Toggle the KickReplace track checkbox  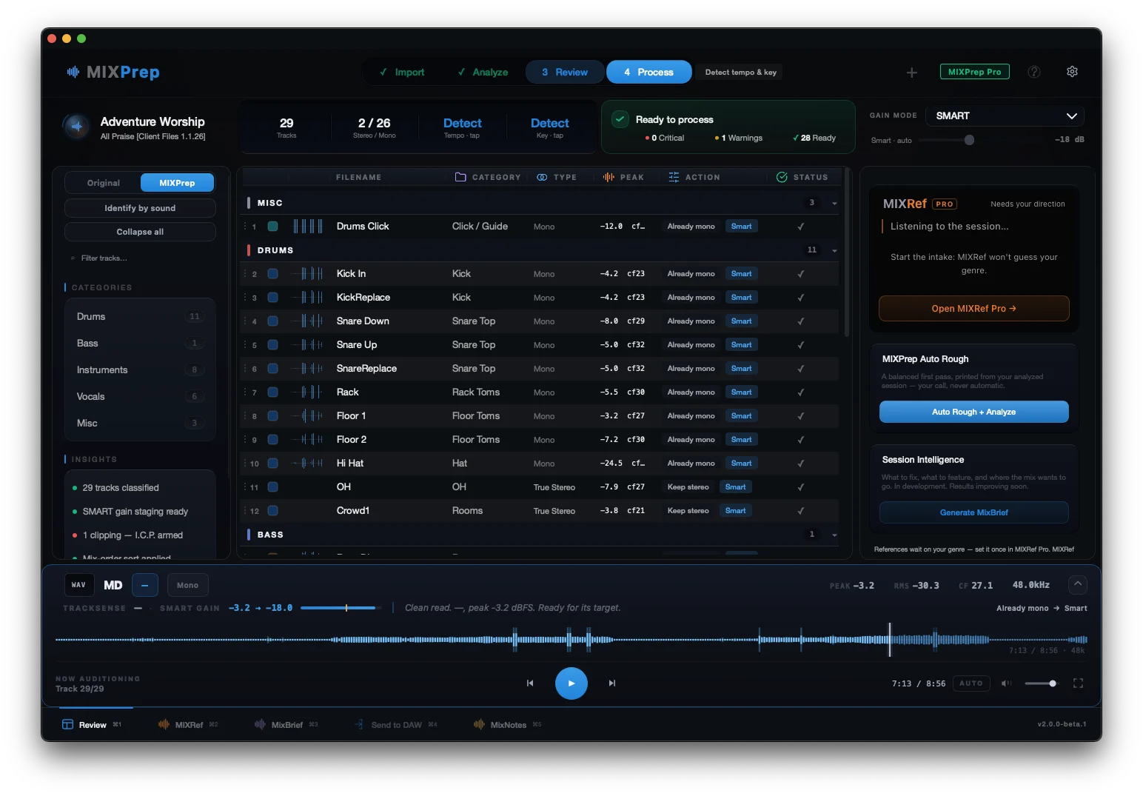tap(272, 298)
